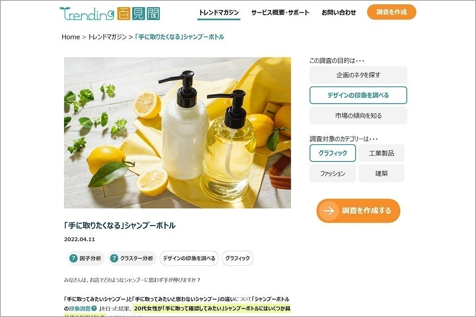476x317 pixels.
Task: Select the 市場の傾向を知る purpose option
Action: [x=358, y=116]
